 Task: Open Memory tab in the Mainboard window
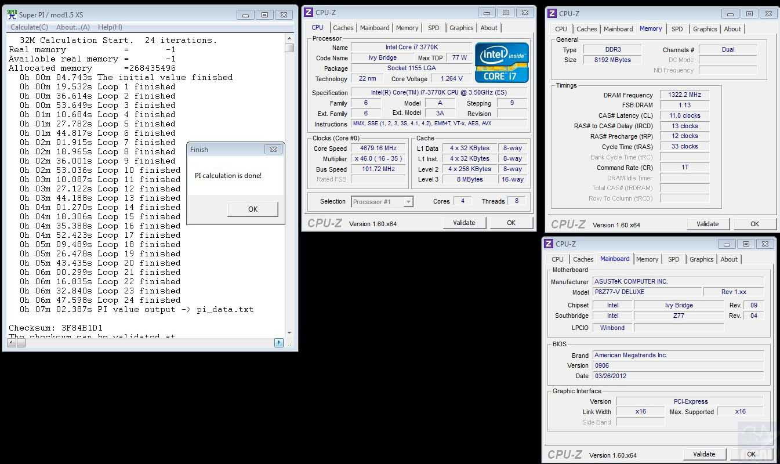(x=647, y=259)
